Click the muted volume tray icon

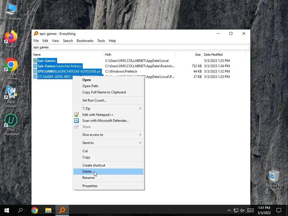(242, 210)
